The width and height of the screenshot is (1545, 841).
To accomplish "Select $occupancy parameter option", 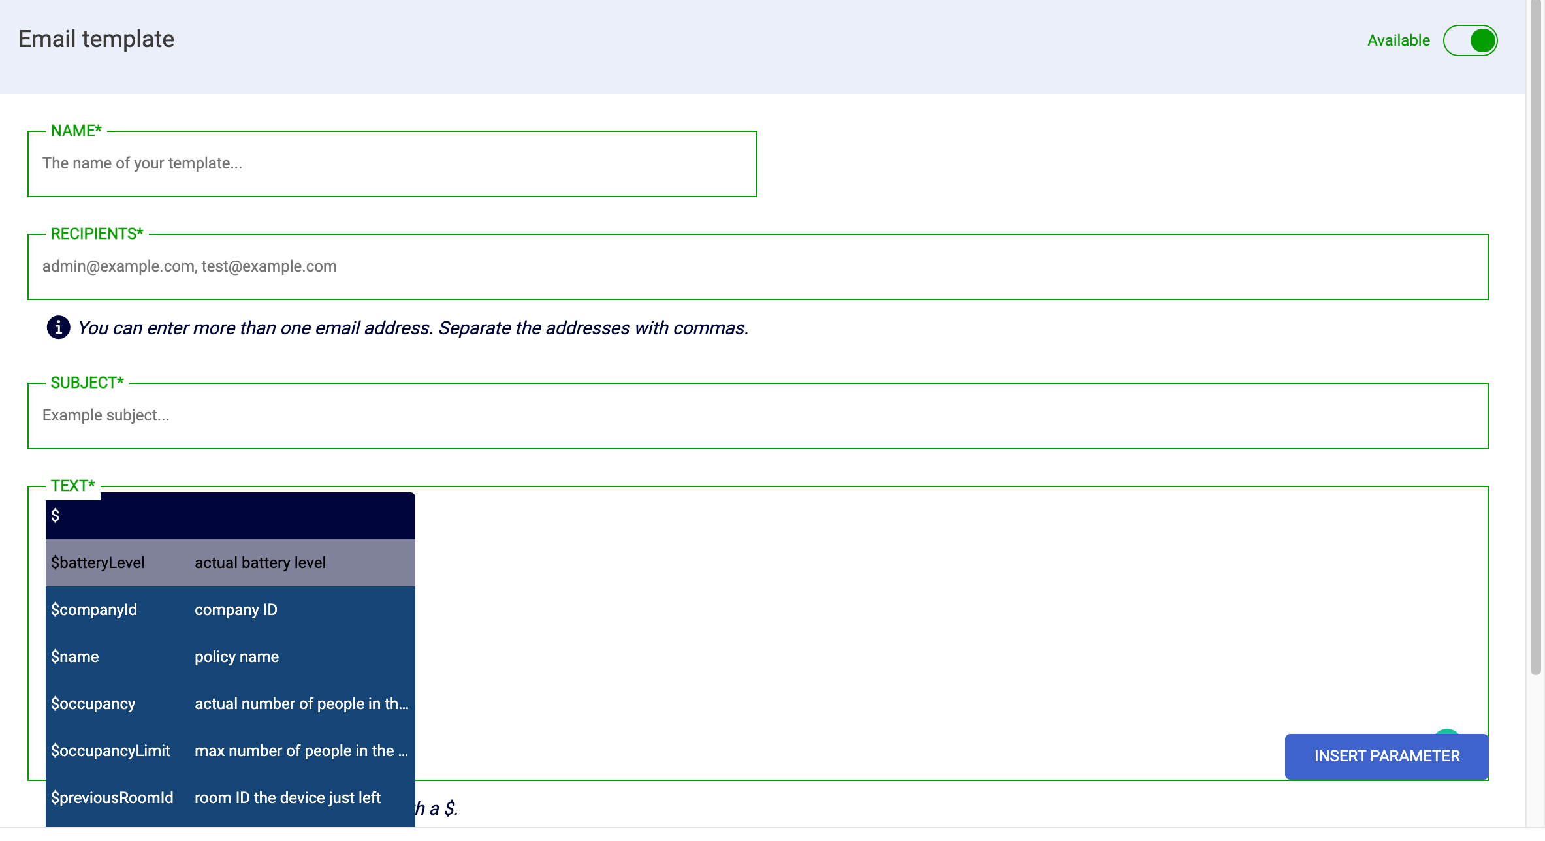I will tap(231, 704).
